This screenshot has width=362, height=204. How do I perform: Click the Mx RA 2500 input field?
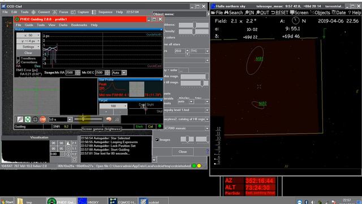(70, 73)
